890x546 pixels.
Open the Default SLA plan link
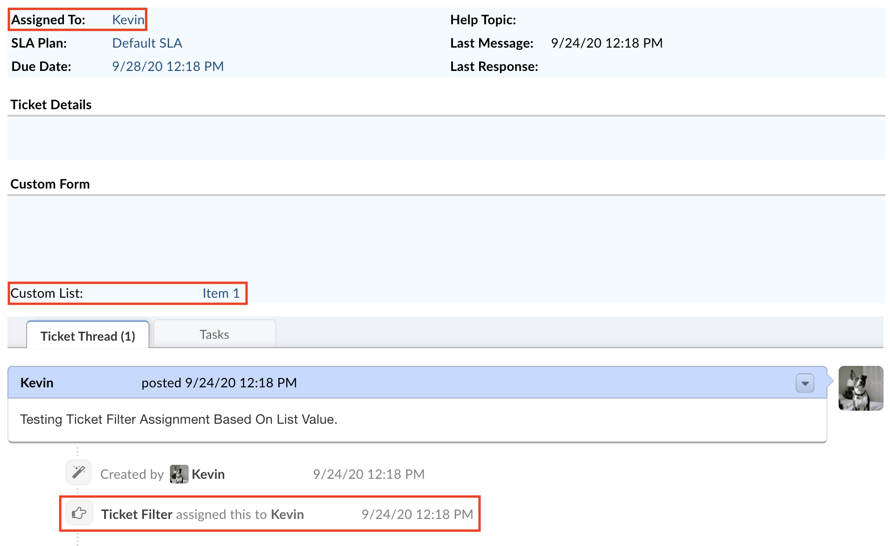pyautogui.click(x=147, y=43)
